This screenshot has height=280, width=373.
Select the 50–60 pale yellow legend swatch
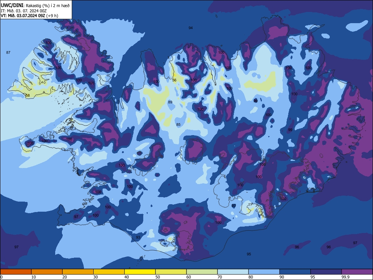coord(171,272)
